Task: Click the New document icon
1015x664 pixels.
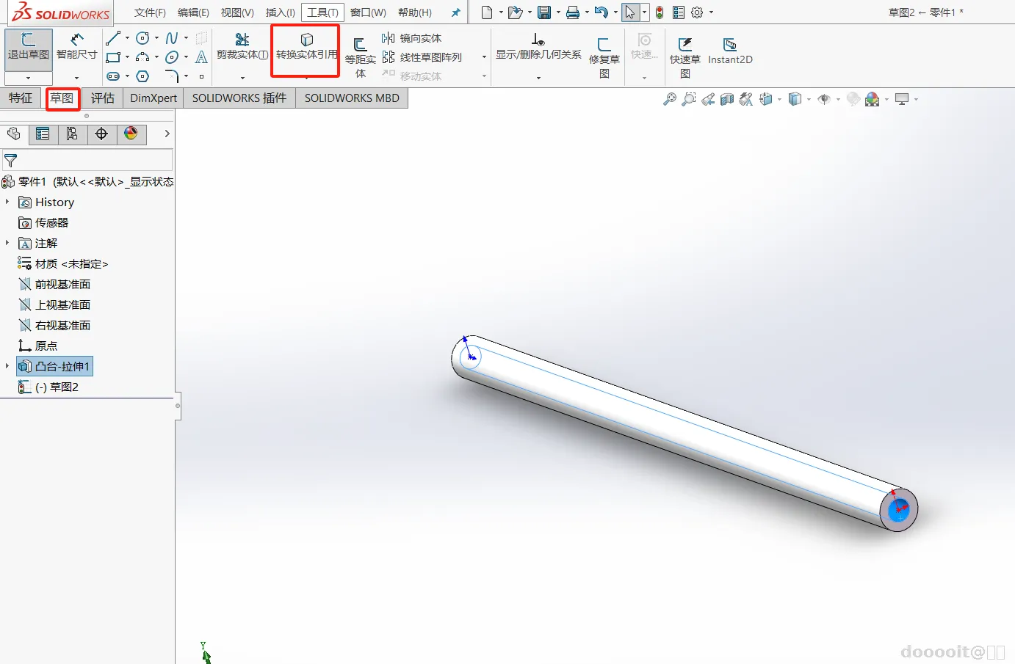Action: click(x=486, y=12)
